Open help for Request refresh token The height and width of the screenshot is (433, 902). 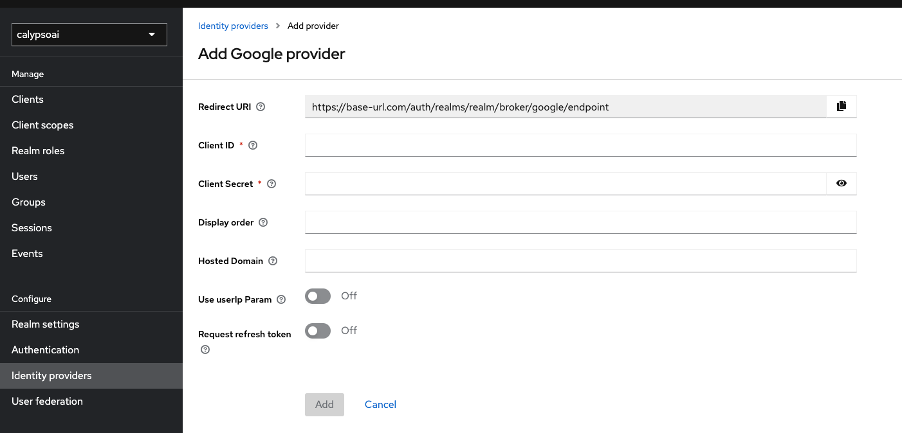(205, 349)
